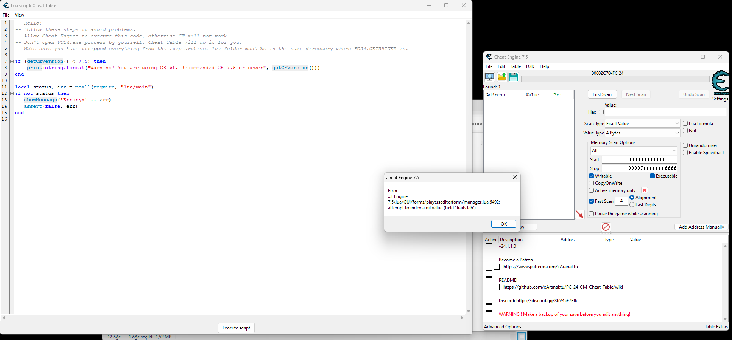The width and height of the screenshot is (732, 340).
Task: Open the memory region All dropdown
Action: pos(634,151)
